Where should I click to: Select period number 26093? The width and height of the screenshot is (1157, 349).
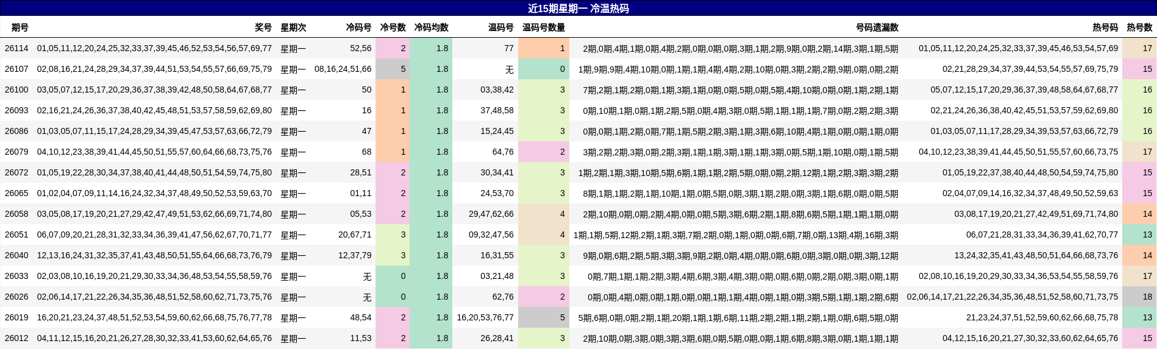16,110
